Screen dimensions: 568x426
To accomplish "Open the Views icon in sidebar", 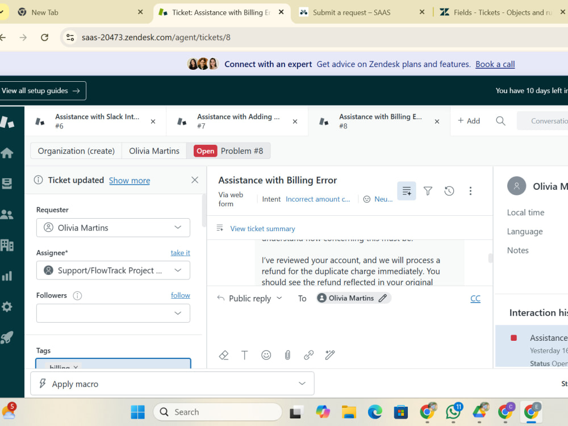I will 7,183.
